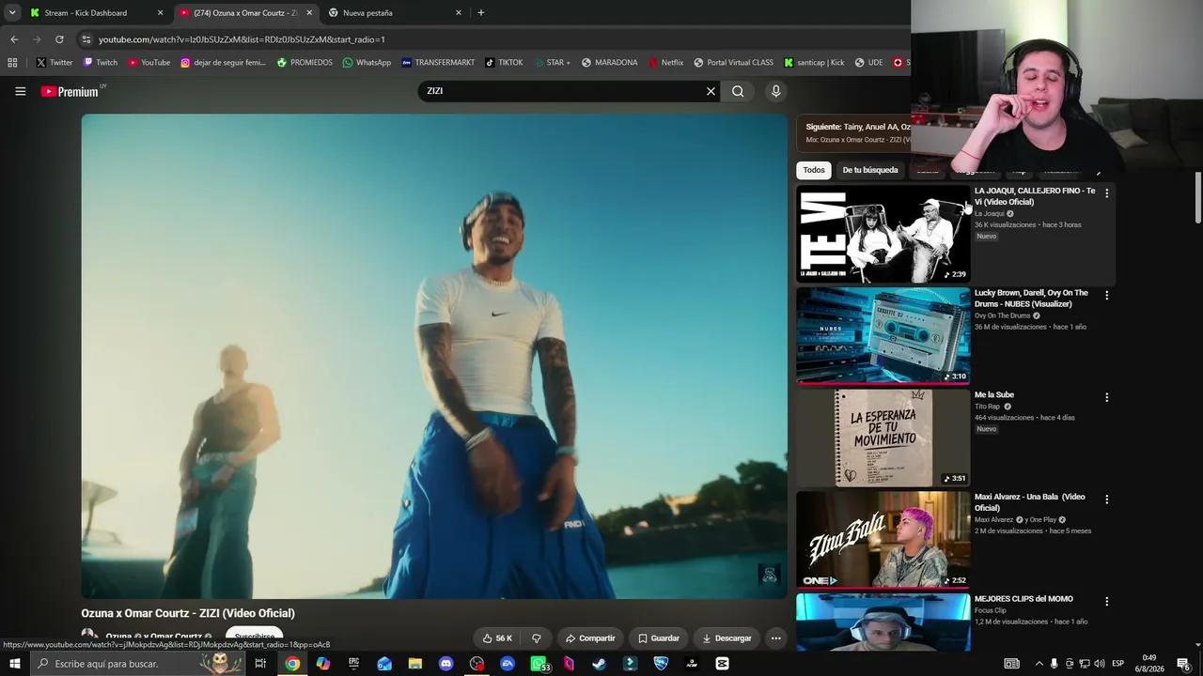Play the La Esperanza de tu Movimiento thumbnail
Screen dimensions: 1203x676
(x=883, y=438)
